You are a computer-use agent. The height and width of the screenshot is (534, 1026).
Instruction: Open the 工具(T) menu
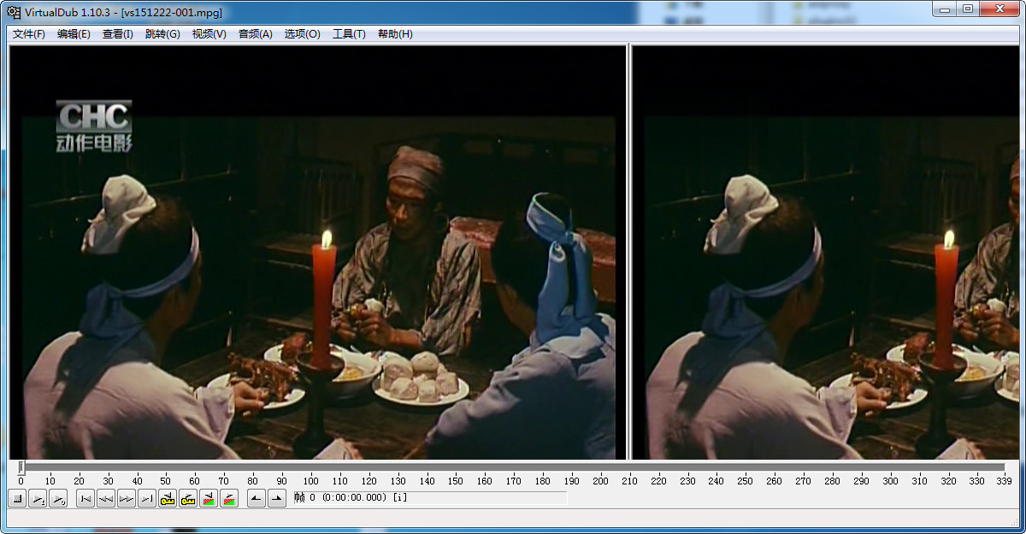349,34
